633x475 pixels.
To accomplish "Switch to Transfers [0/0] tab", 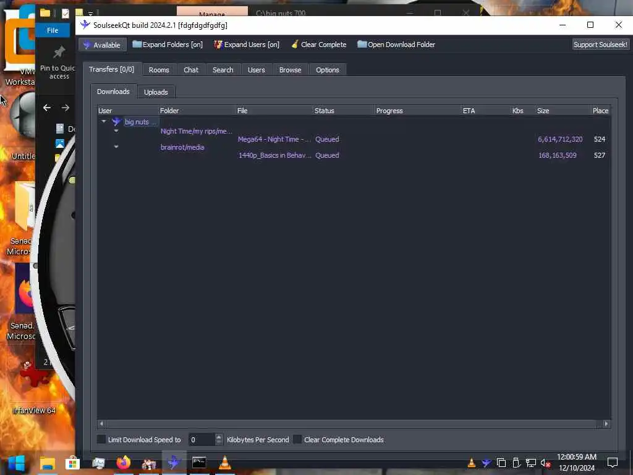I will (112, 69).
